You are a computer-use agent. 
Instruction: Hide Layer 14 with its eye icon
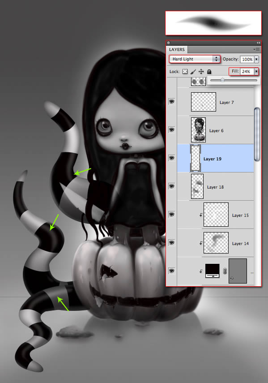[x=172, y=242]
